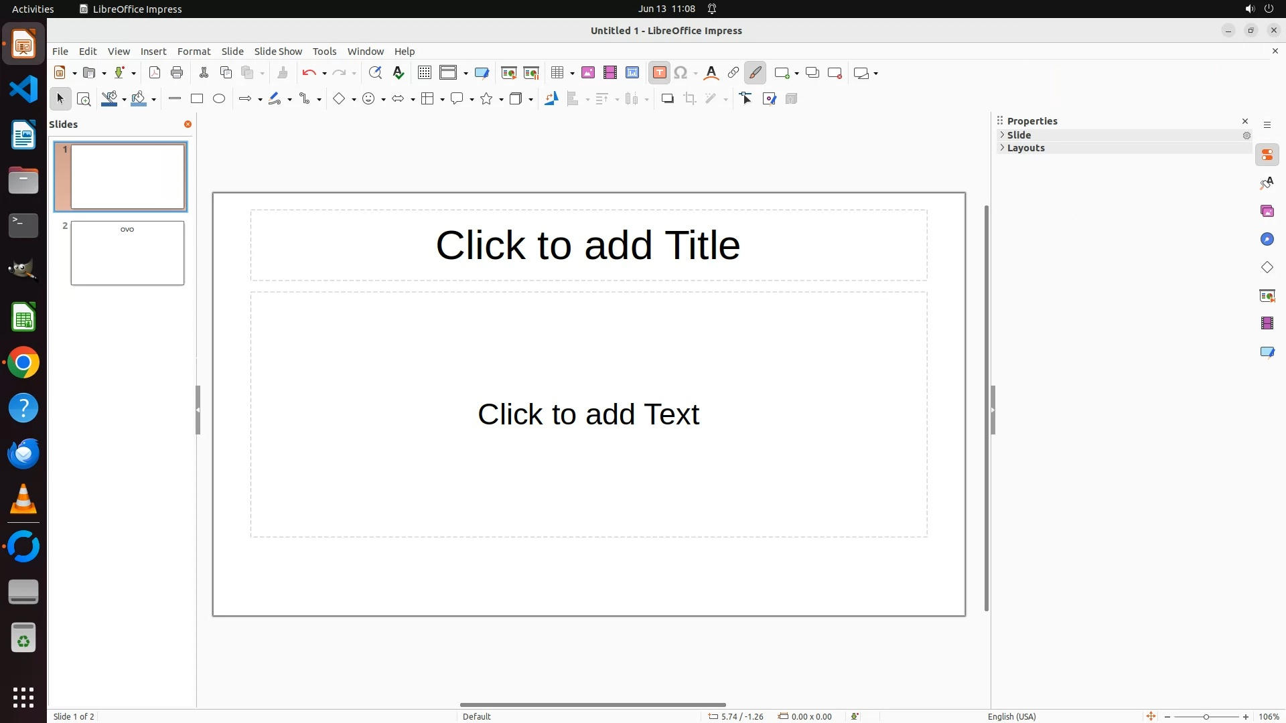Image resolution: width=1286 pixels, height=723 pixels.
Task: Click the Insert Table icon
Action: coord(557,73)
